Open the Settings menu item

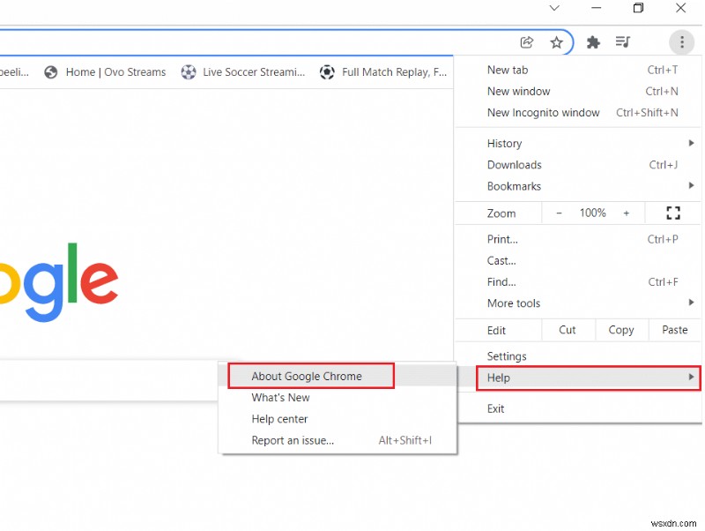point(508,355)
